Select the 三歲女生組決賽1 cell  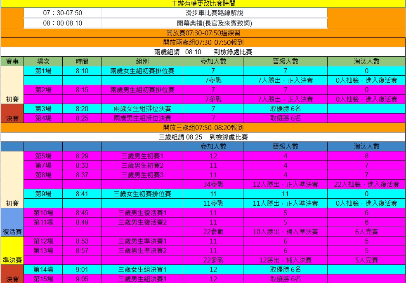(x=142, y=269)
